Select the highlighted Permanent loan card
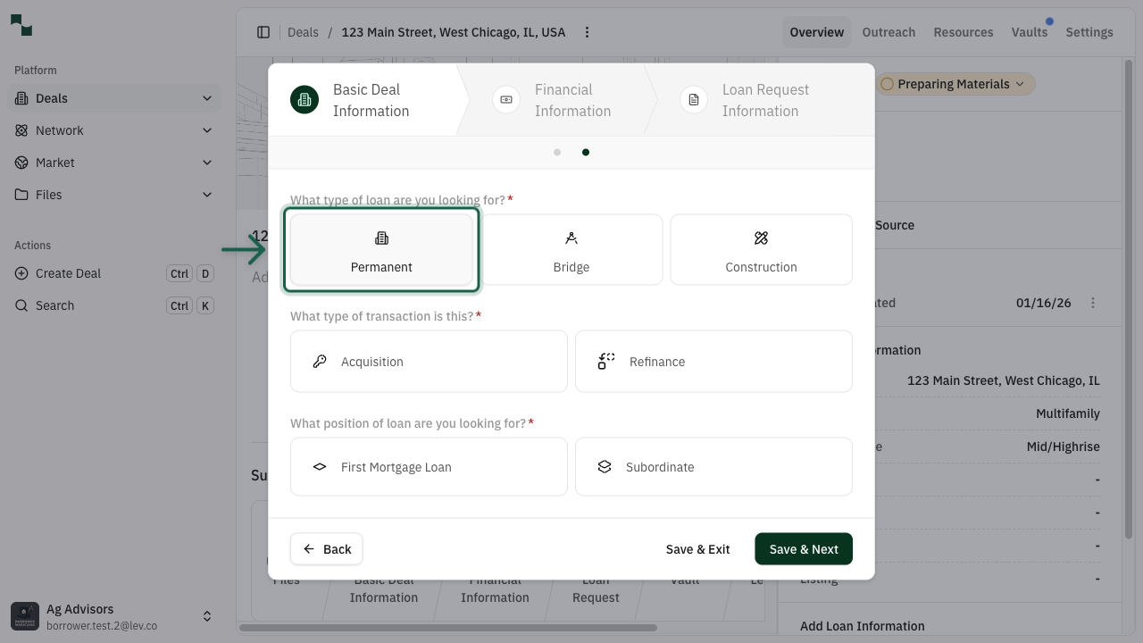This screenshot has width=1143, height=643. click(x=381, y=249)
